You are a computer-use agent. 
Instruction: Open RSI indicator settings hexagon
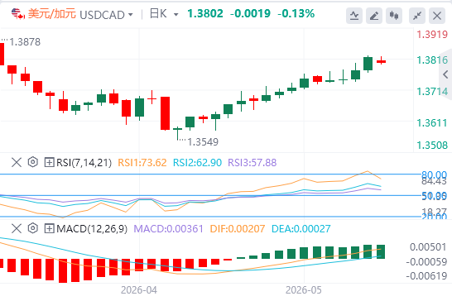pos(33,162)
